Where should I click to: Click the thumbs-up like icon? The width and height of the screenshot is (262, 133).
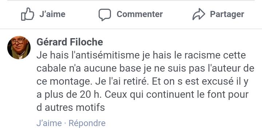click(x=28, y=14)
